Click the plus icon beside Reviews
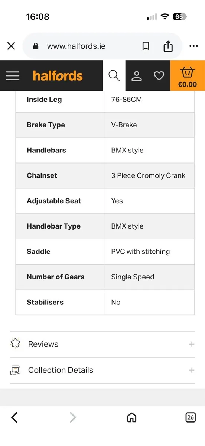This screenshot has height=446, width=205. [x=192, y=344]
